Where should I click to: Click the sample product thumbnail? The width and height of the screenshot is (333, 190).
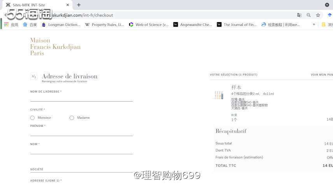pyautogui.click(x=219, y=95)
